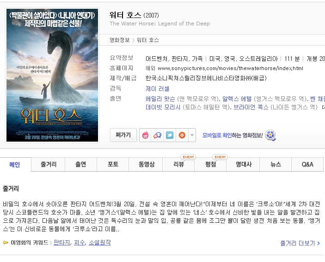Open director 제이 러셀 link

point(158,89)
